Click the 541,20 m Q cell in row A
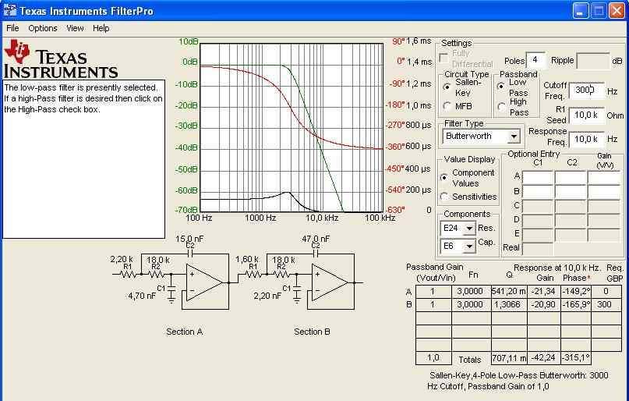This screenshot has height=401, width=629. [509, 292]
